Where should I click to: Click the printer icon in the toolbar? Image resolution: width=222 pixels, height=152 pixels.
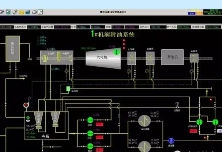pos(34,12)
